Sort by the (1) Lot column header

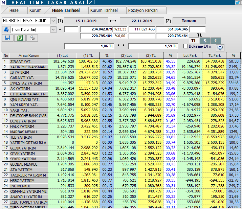[x=62, y=55]
